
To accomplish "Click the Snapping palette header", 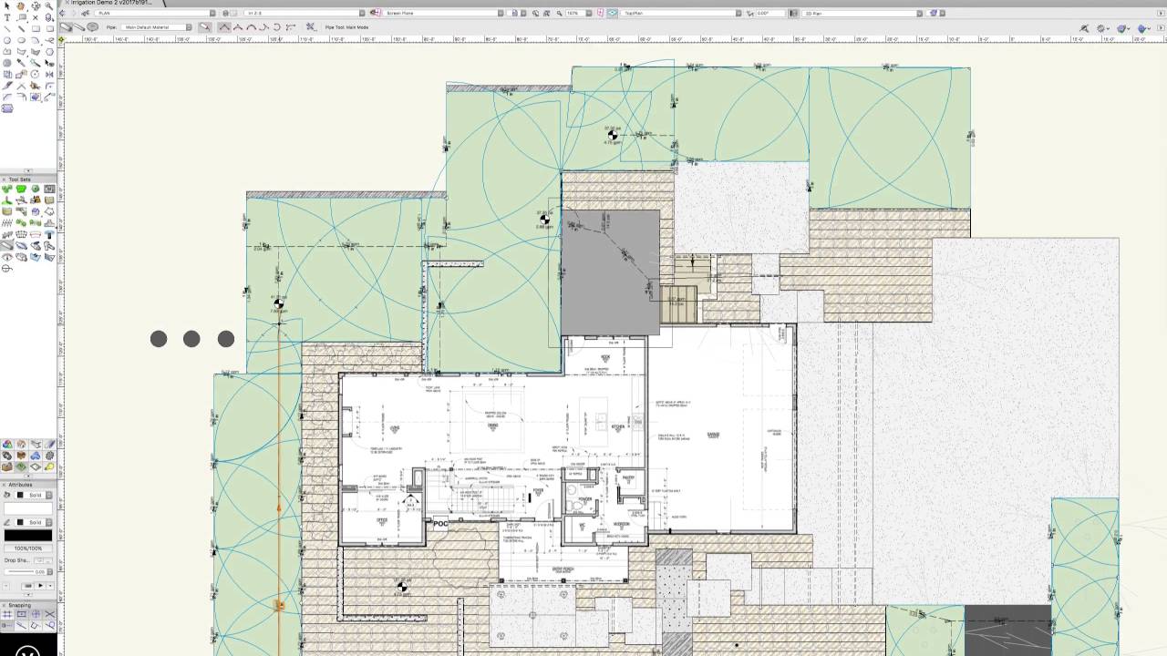I will tap(29, 605).
